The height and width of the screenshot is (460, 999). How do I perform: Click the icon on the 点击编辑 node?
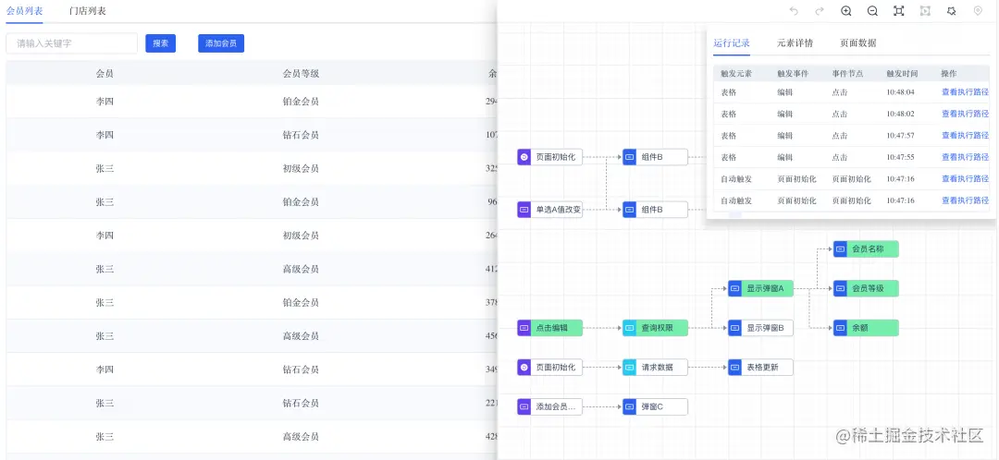click(x=524, y=328)
